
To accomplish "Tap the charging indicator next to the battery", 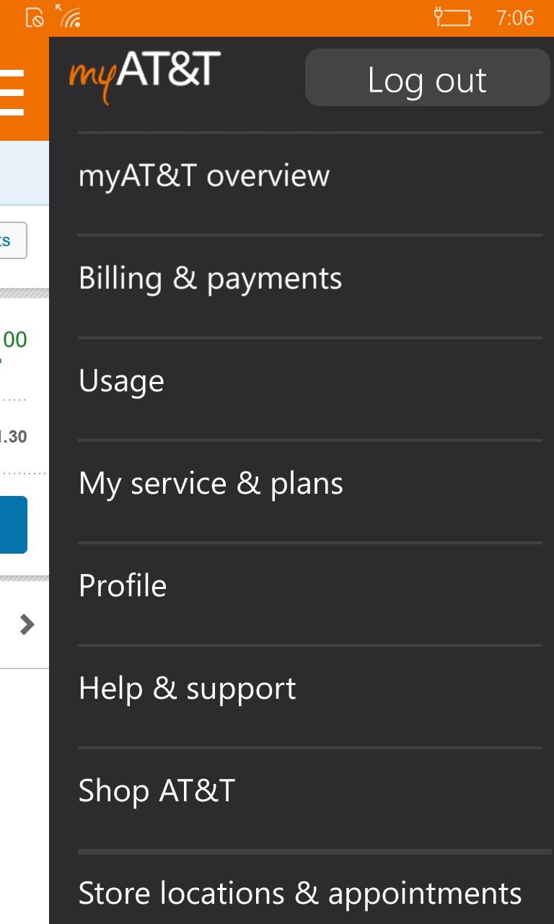I will pyautogui.click(x=437, y=16).
